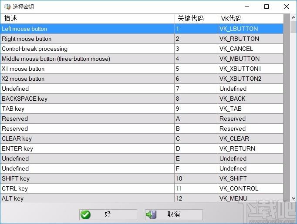Click the VK_RBUTTON cell
The image size is (297, 224).
250,39
